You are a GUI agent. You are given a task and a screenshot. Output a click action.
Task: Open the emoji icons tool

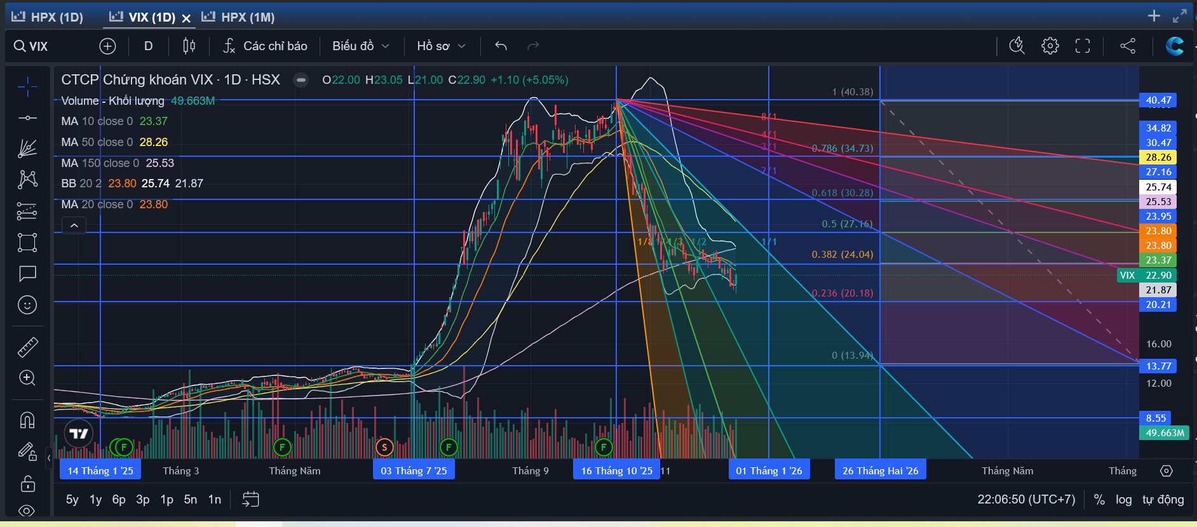click(27, 305)
